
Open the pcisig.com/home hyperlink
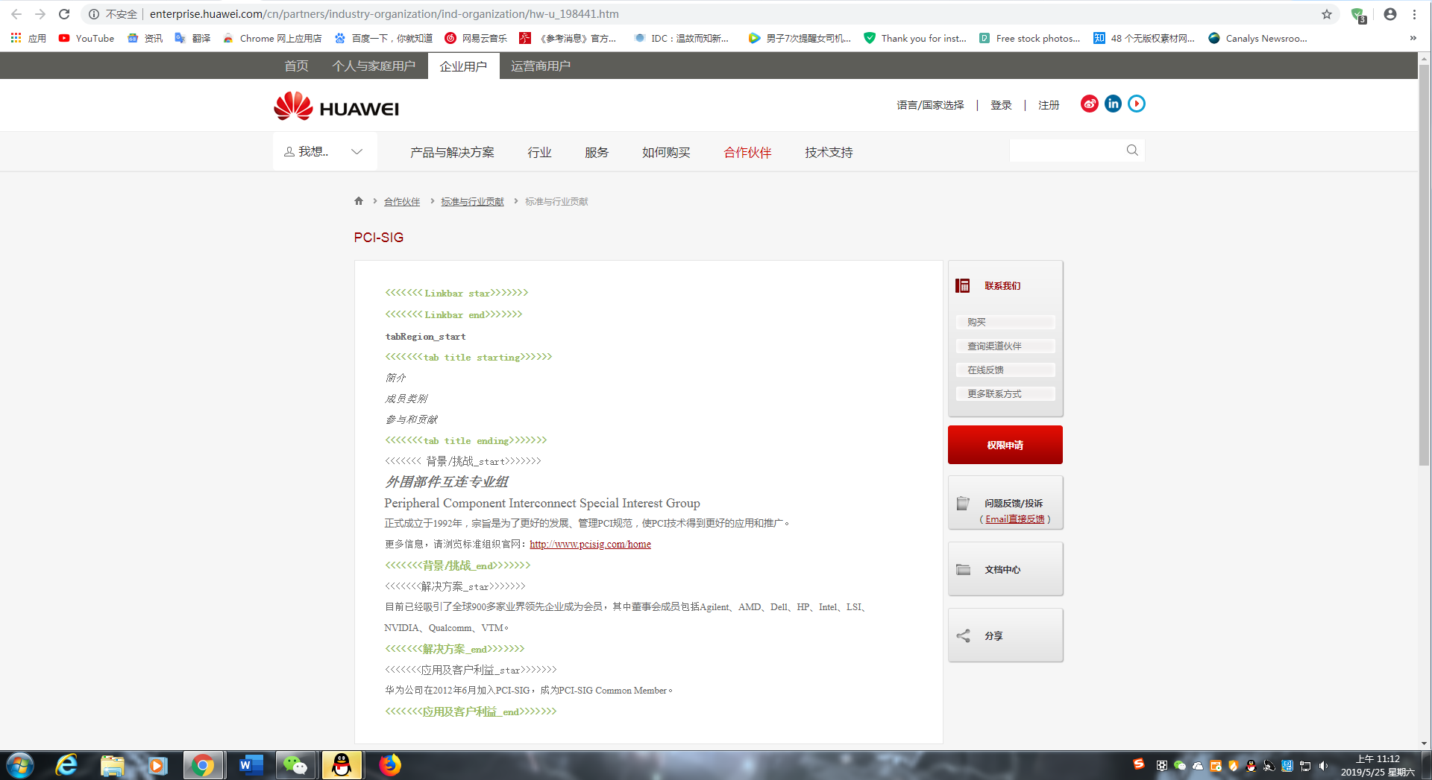[x=590, y=545]
